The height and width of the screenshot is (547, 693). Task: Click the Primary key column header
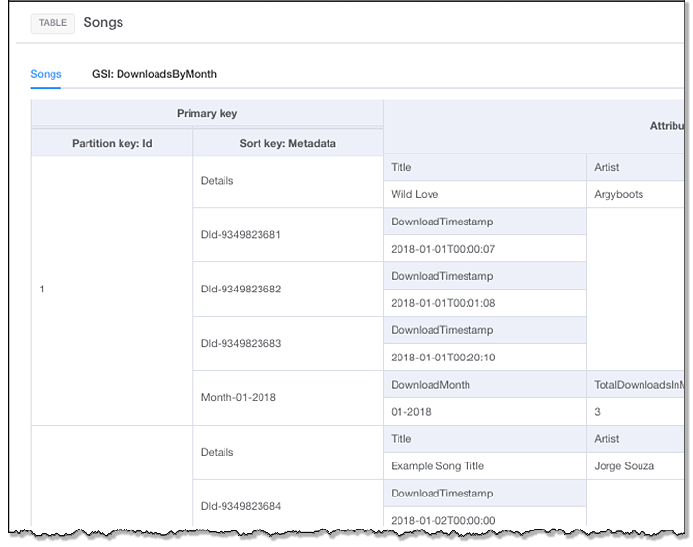(x=207, y=114)
